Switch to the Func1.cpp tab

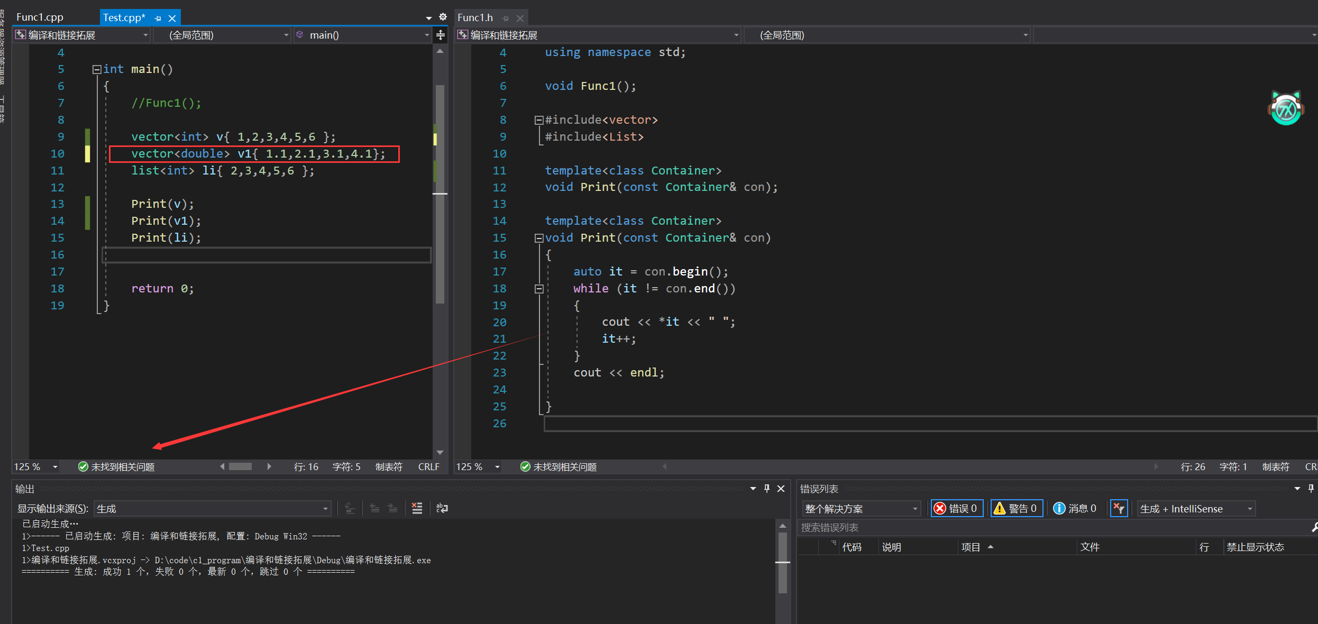click(40, 17)
